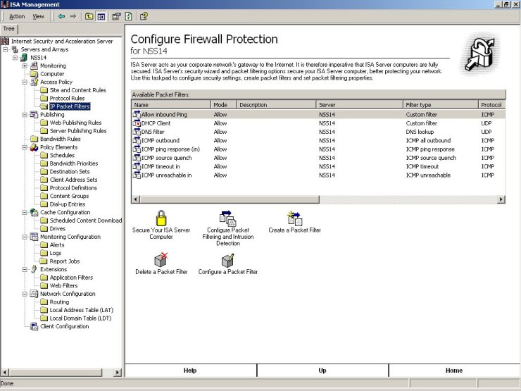
Task: Open the View menu
Action: tap(38, 16)
